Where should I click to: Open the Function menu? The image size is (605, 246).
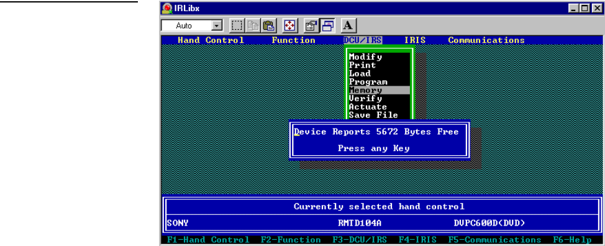click(294, 40)
